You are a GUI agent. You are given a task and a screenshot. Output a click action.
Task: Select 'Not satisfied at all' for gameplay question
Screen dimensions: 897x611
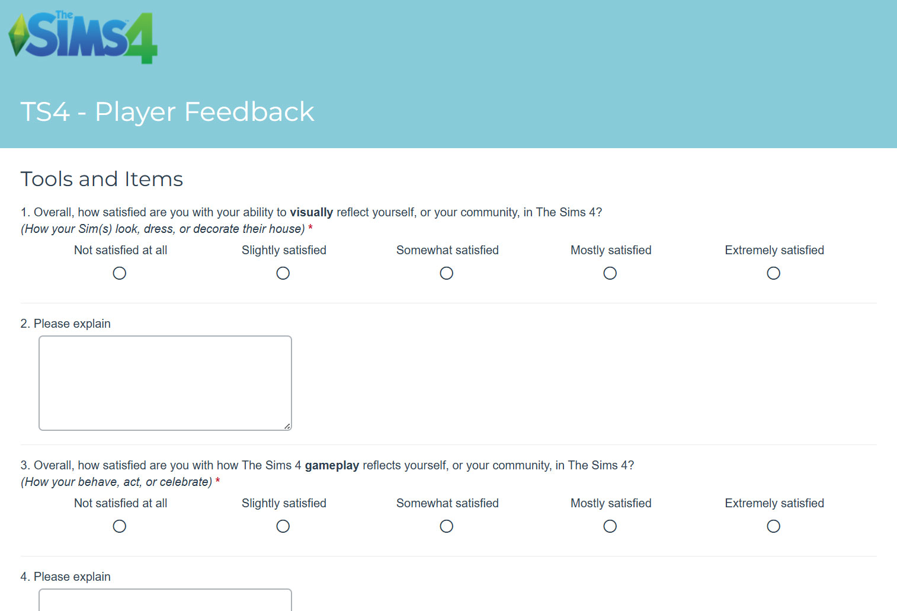coord(120,526)
